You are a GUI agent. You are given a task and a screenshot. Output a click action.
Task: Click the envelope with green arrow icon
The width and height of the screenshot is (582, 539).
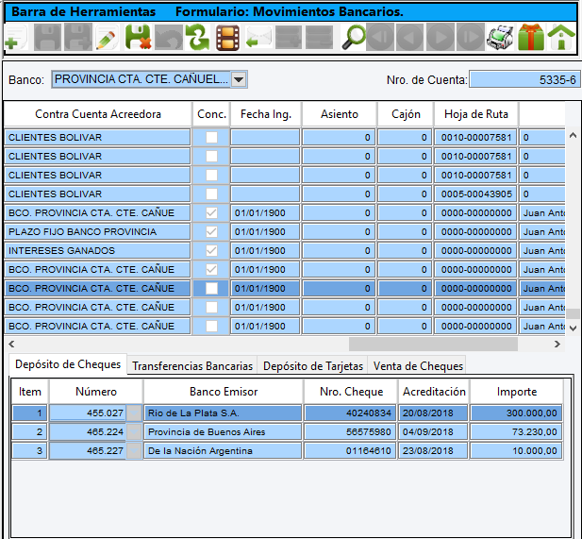(x=258, y=38)
